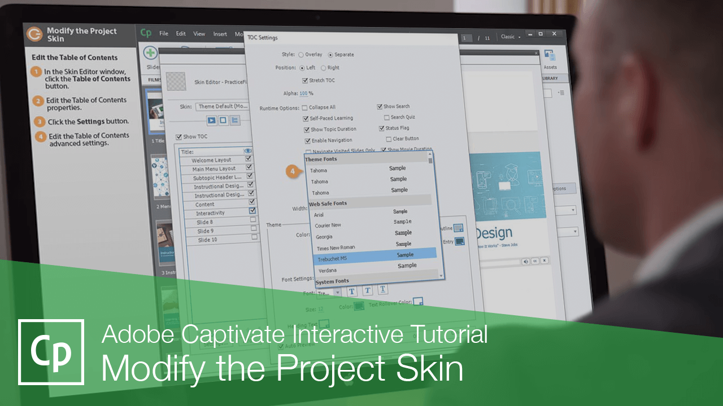Viewport: 723px width, 406px height.
Task: Toggle the Stretch TOC checkbox
Action: point(305,80)
